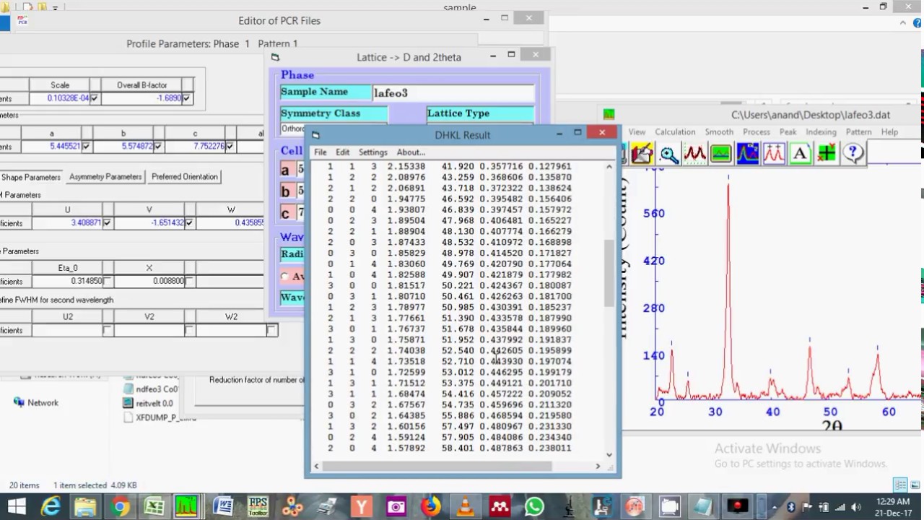Viewport: 924px width, 520px height.
Task: Toggle cell parameter c refinement checkbox
Action: click(230, 147)
